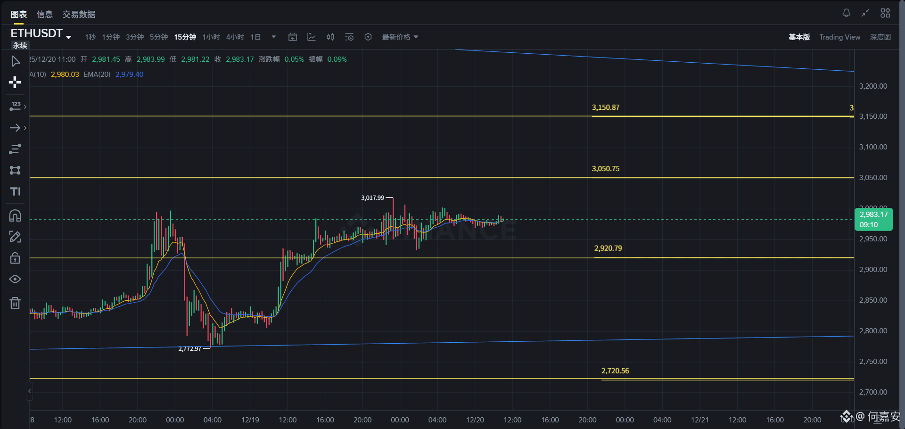Select the 1秒 interval
Screen dimensions: 905x429
tap(90, 37)
